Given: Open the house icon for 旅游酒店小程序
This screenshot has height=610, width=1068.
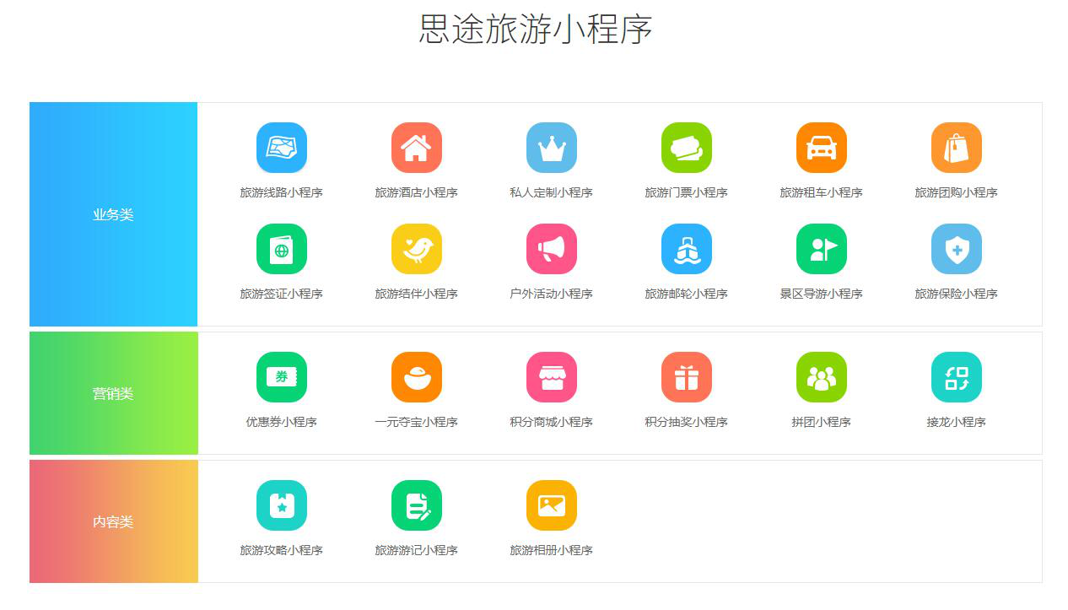Looking at the screenshot, I should coord(416,148).
